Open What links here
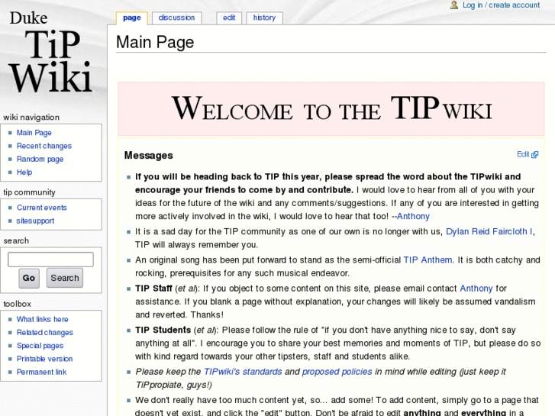 43,319
